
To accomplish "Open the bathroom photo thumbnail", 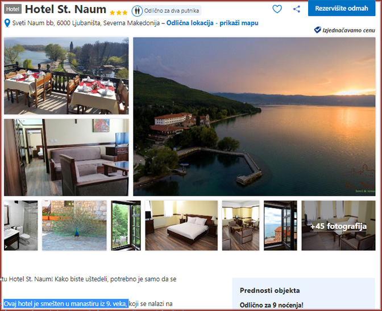I will pos(21,226).
